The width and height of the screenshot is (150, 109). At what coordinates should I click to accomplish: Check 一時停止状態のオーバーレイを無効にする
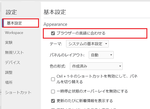[53, 91]
